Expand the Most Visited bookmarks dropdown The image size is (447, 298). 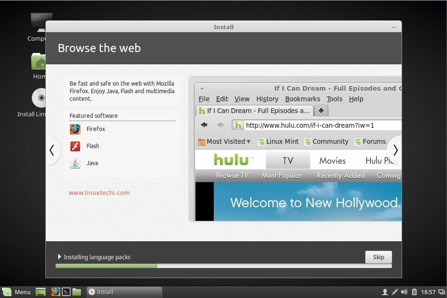pos(224,141)
